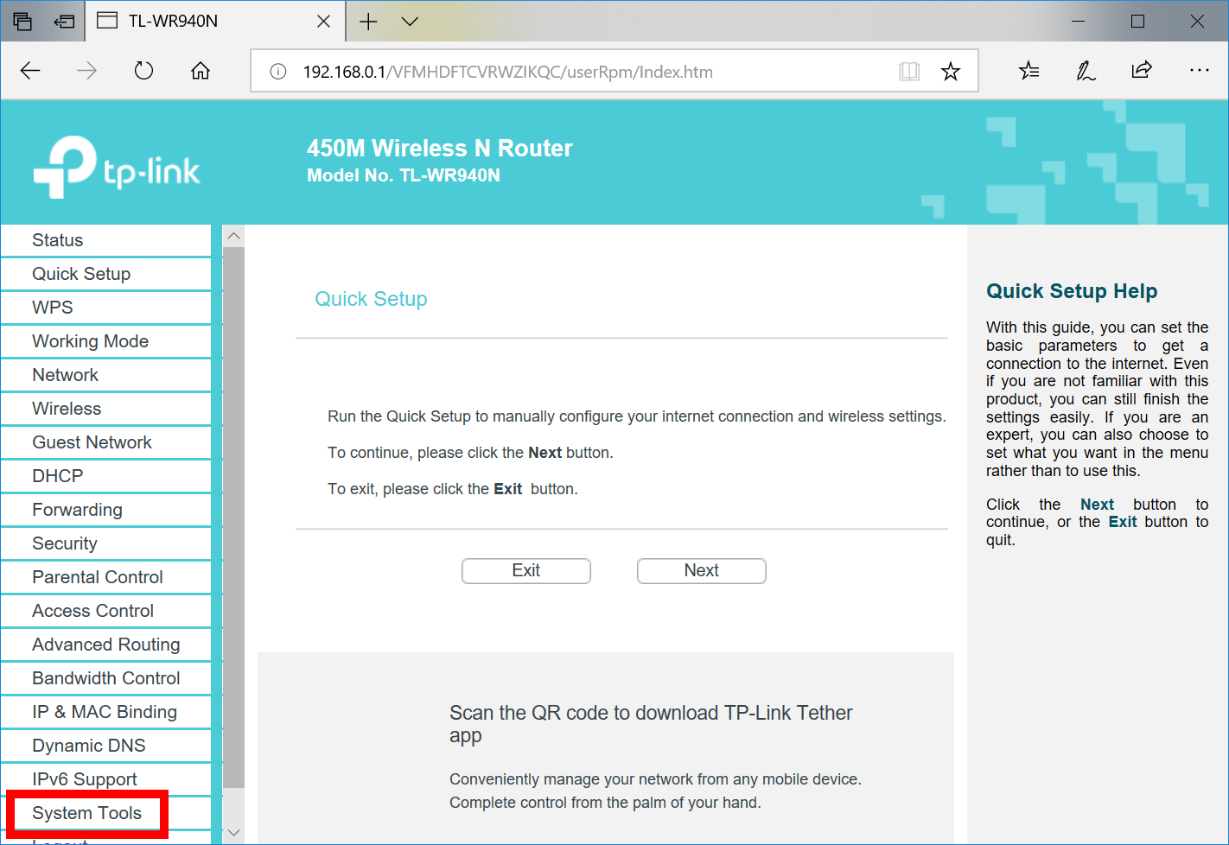The image size is (1229, 845).
Task: Open the Add notes pen icon
Action: [x=1086, y=71]
